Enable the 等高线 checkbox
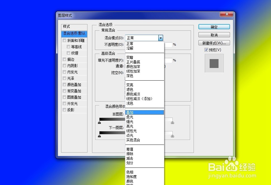 click(x=68, y=46)
